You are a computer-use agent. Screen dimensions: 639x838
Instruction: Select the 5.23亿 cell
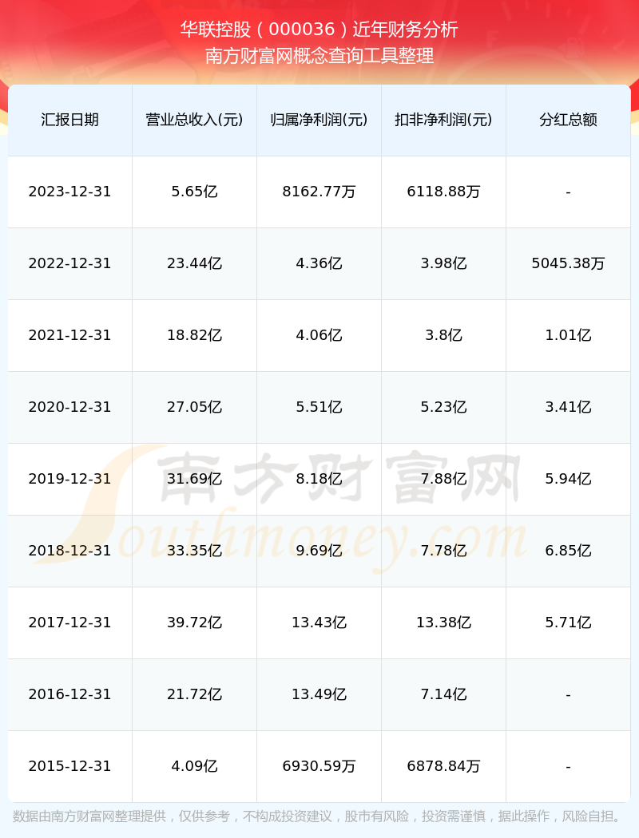444,407
